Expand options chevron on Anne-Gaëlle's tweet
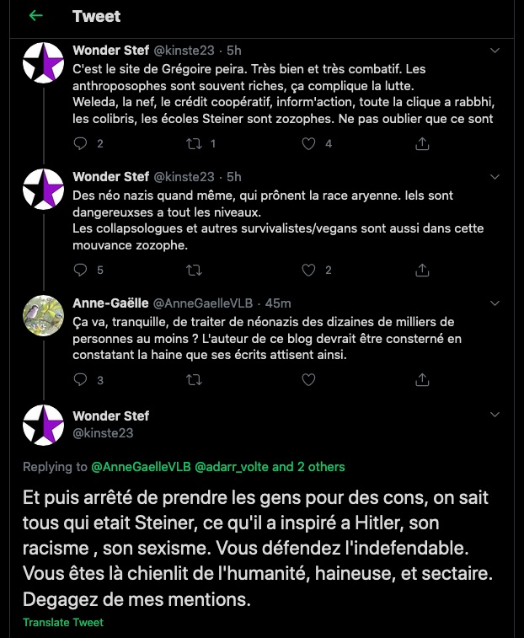The height and width of the screenshot is (638, 524). [x=496, y=303]
